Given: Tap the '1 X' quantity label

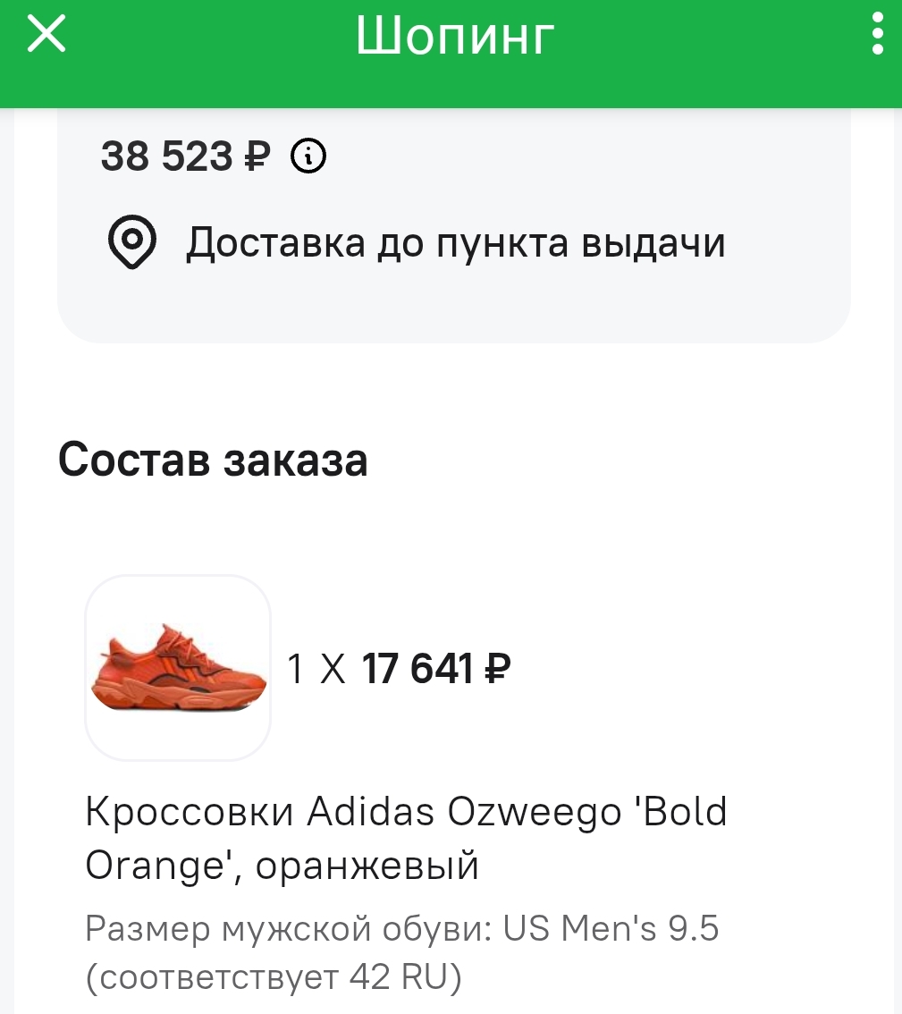Looking at the screenshot, I should [316, 668].
